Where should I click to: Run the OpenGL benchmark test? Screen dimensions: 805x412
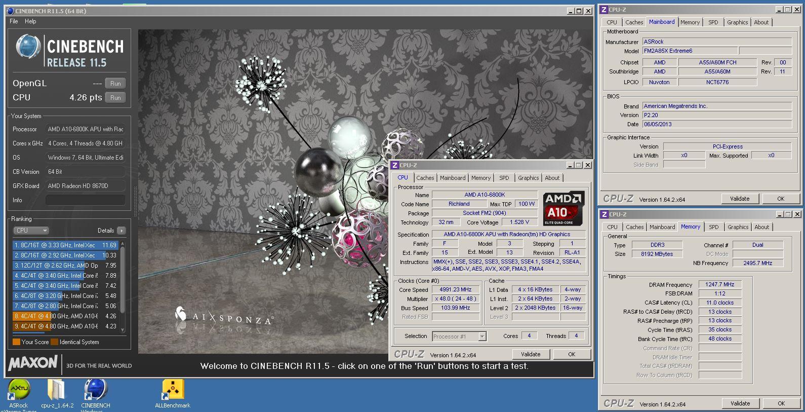(x=115, y=84)
